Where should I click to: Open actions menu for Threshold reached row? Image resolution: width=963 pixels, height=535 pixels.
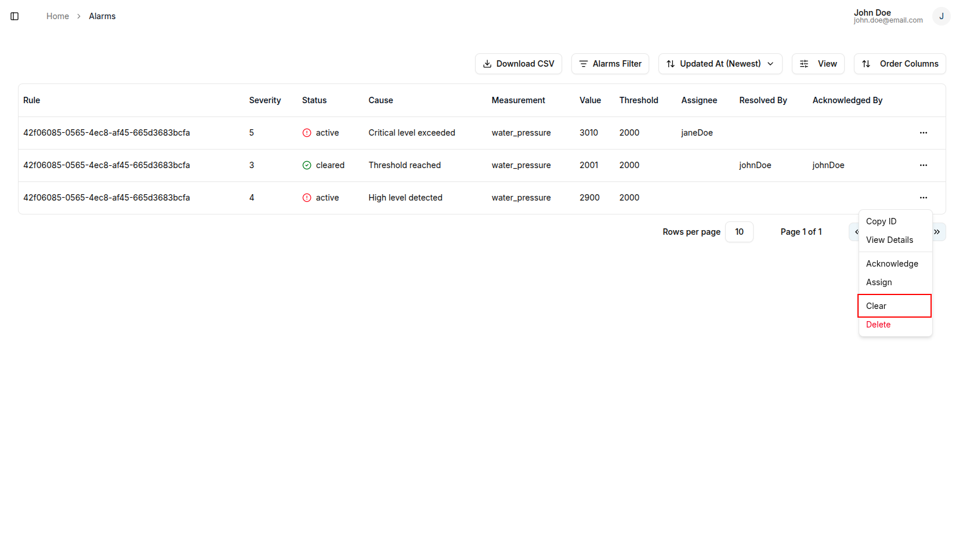923,165
